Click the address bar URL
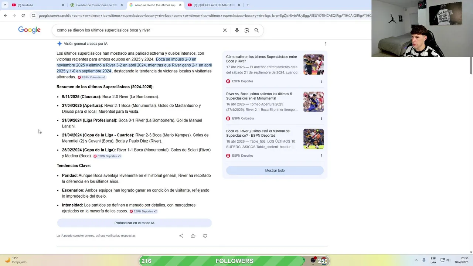The height and width of the screenshot is (266, 473). coord(204,16)
